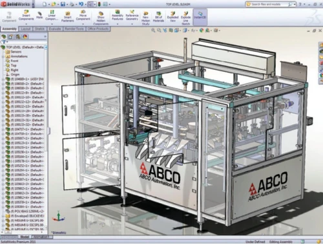The image size is (323, 244).
Task: Expand the Annotations folder in tree
Action: [3, 56]
